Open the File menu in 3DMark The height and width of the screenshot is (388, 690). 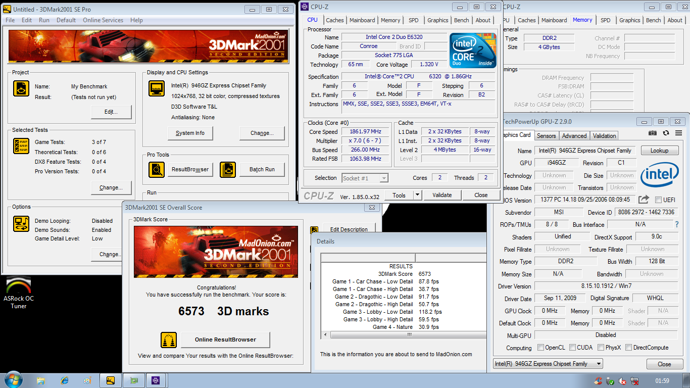click(x=10, y=20)
